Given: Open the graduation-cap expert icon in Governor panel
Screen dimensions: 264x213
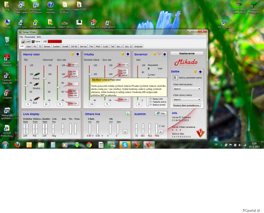Looking at the screenshot, I should click(165, 54).
